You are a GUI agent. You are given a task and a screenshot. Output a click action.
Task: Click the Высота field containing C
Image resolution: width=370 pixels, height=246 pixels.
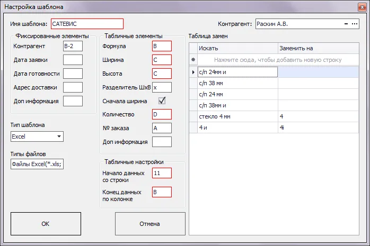tap(162, 74)
